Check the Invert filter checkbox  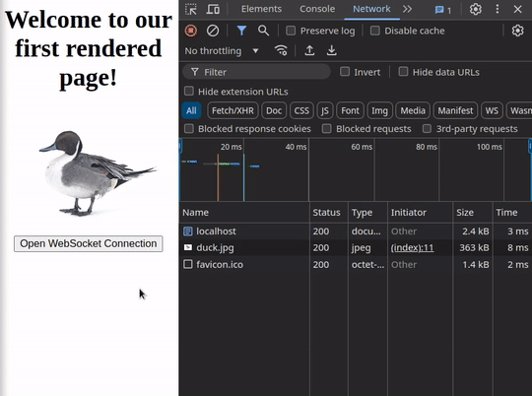[345, 72]
